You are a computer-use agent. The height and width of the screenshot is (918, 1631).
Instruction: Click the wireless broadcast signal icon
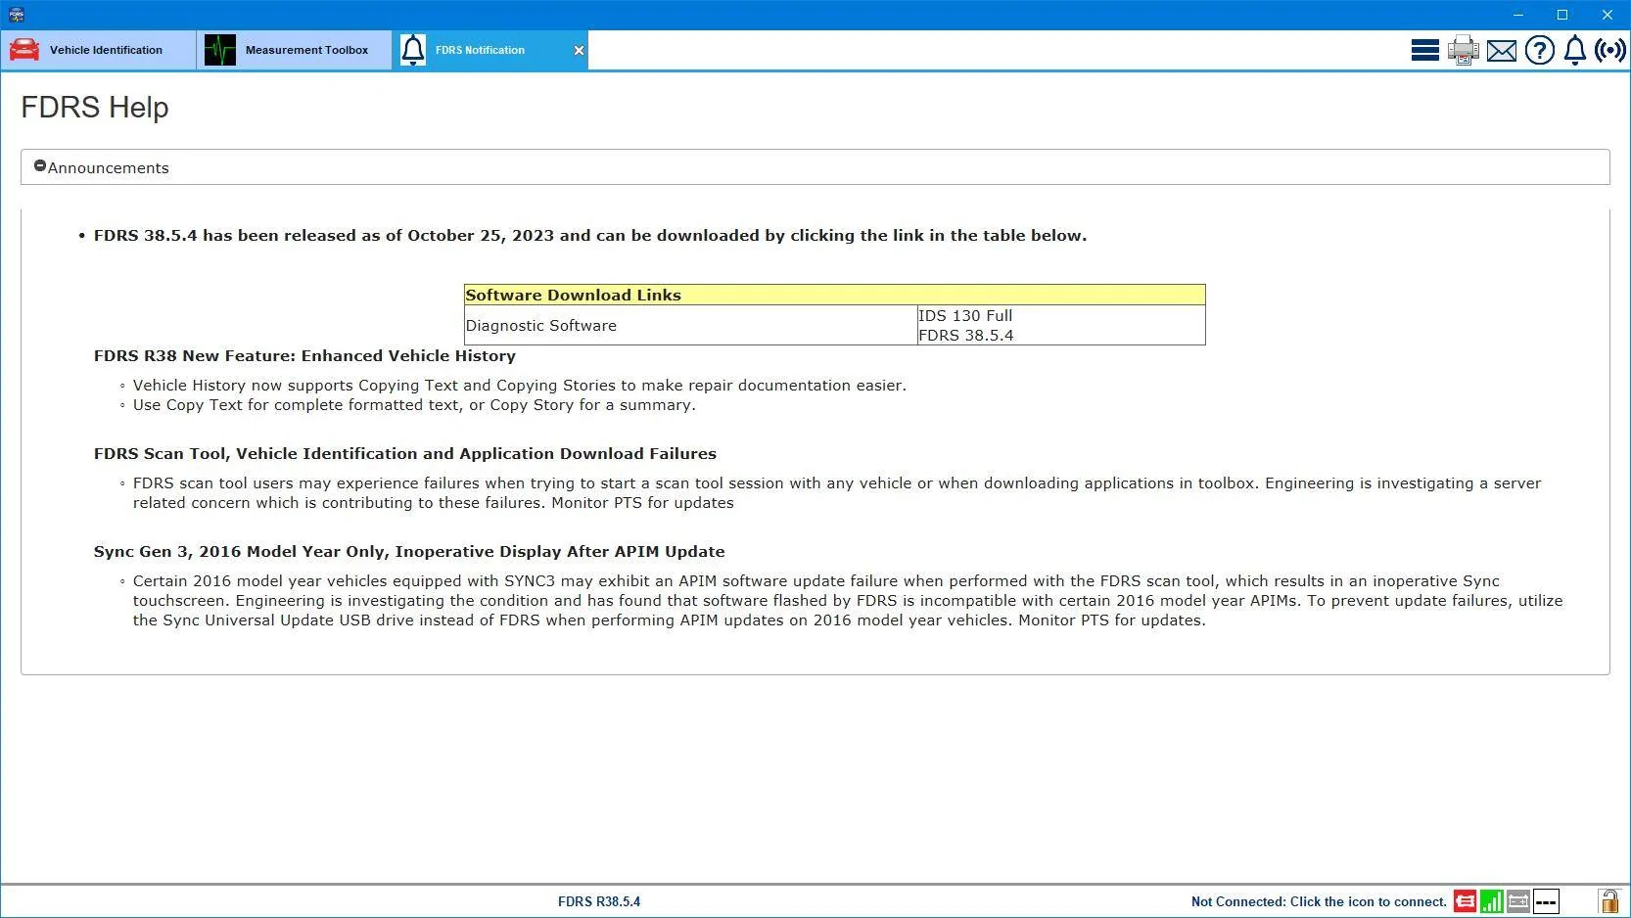click(x=1609, y=50)
